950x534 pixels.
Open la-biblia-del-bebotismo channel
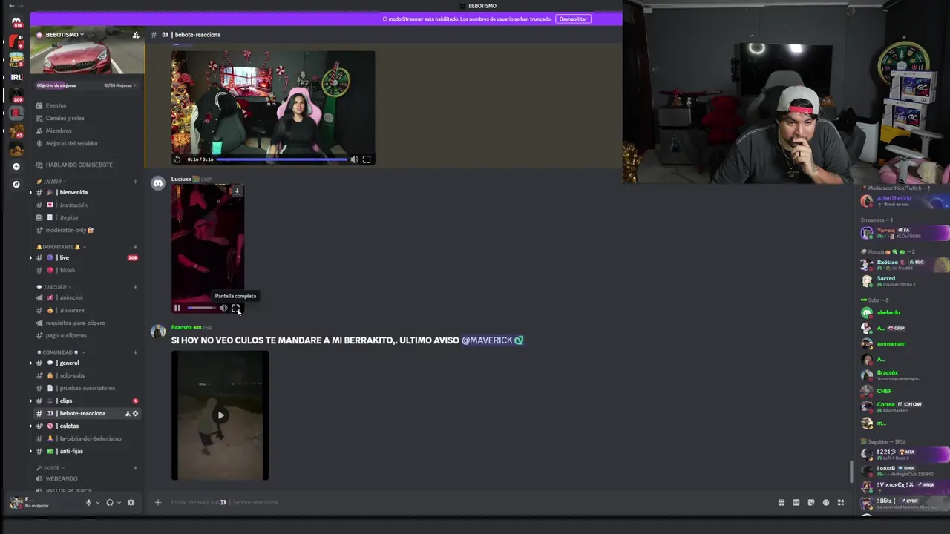[88, 438]
